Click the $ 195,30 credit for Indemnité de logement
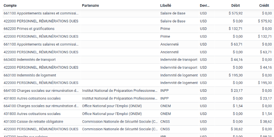The width and height of the screenshot is (274, 137). [265, 83]
